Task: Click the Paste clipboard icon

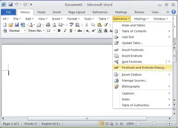Action: pyautogui.click(x=99, y=25)
